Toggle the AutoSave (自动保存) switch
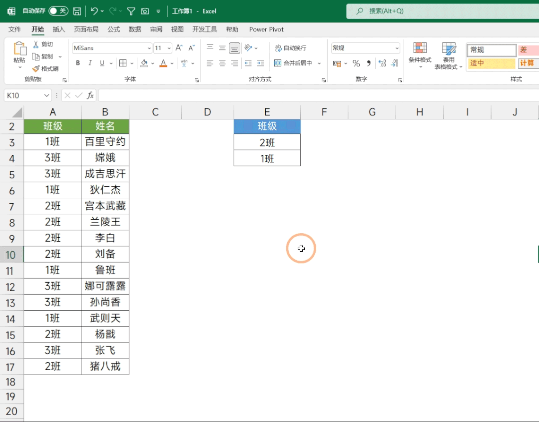 click(58, 11)
